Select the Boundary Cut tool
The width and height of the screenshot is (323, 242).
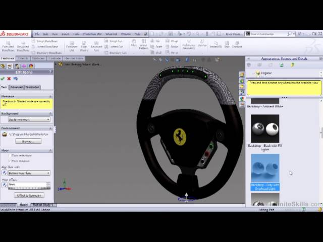[116, 52]
